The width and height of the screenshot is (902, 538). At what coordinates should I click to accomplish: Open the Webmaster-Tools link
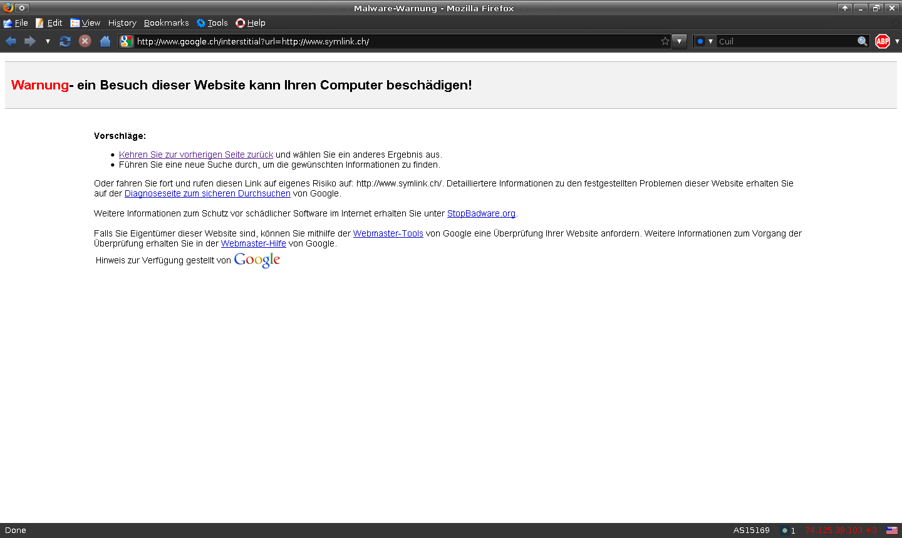(x=388, y=233)
